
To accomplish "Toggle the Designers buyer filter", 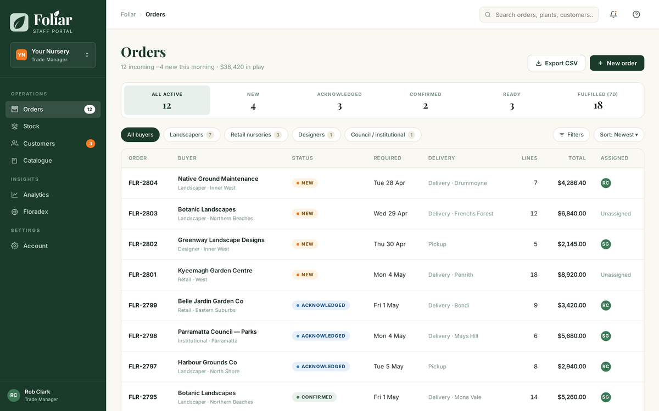I will (316, 134).
